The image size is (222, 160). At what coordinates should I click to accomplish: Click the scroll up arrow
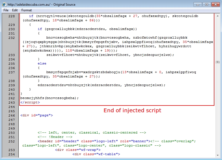tap(217, 16)
